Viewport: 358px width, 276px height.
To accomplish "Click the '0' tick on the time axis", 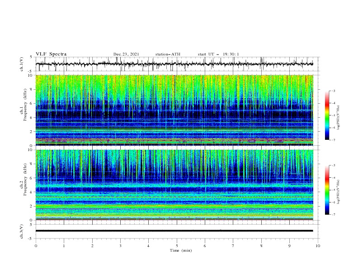I will pos(36,246).
